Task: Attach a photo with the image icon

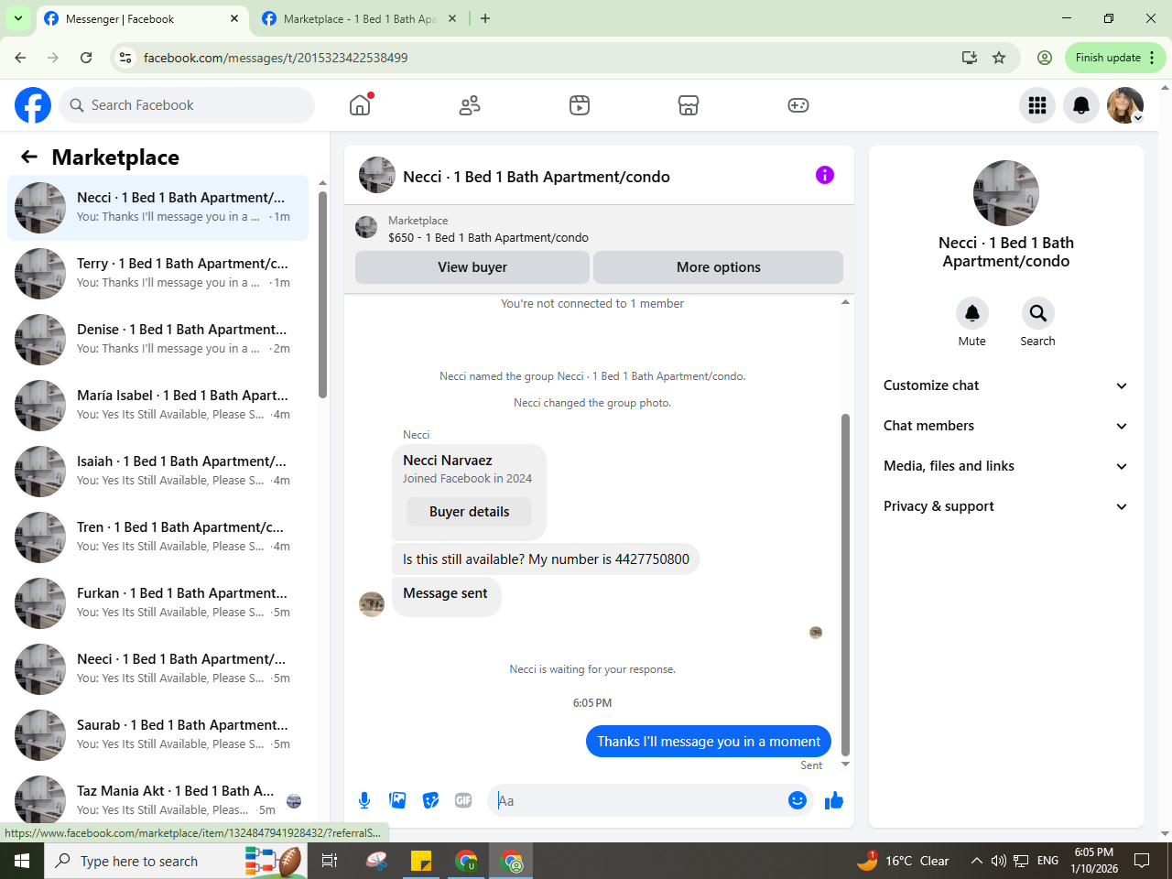Action: pyautogui.click(x=397, y=800)
